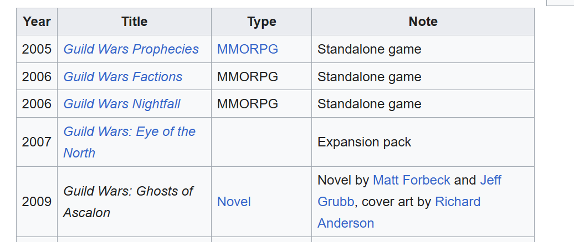Select the Title column header
The width and height of the screenshot is (574, 242).
tap(134, 22)
